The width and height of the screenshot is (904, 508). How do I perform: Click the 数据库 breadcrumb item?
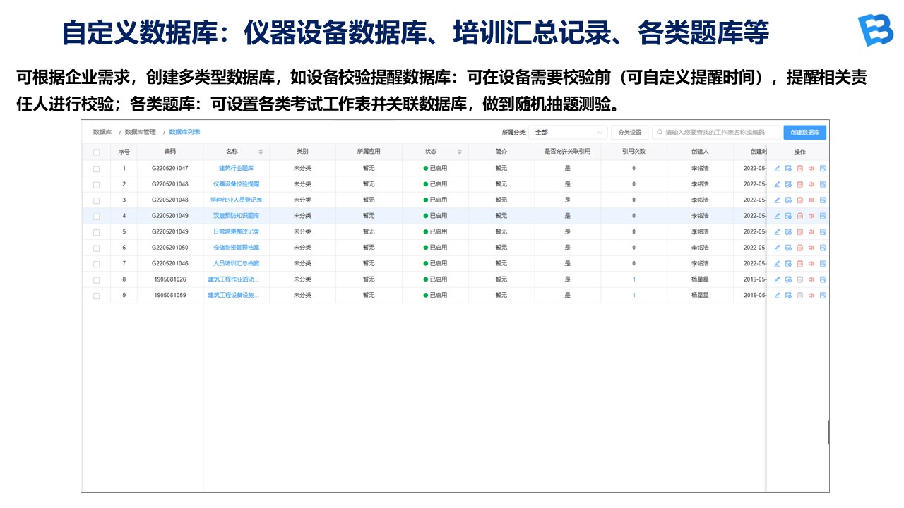tap(102, 132)
